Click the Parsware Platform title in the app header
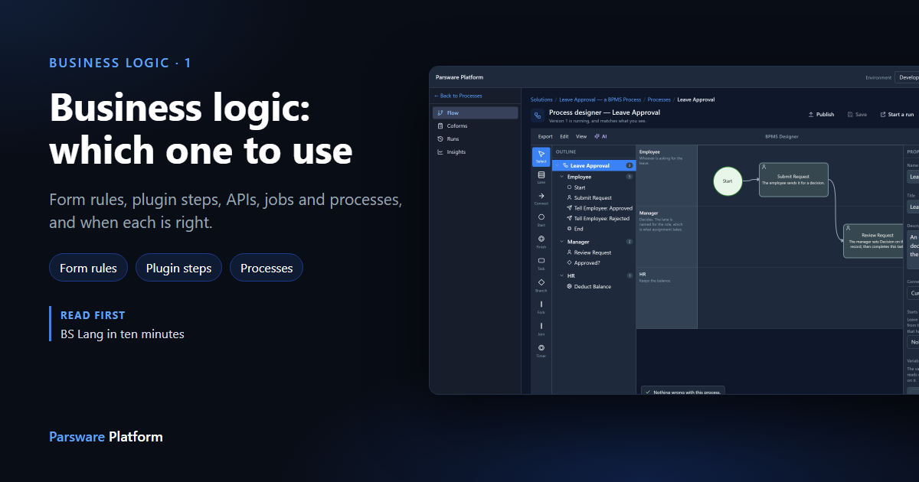The image size is (919, 482). pyautogui.click(x=459, y=77)
